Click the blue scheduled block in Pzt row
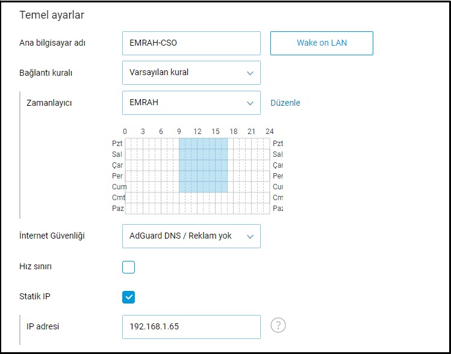Image resolution: width=451 pixels, height=354 pixels. pyautogui.click(x=203, y=144)
